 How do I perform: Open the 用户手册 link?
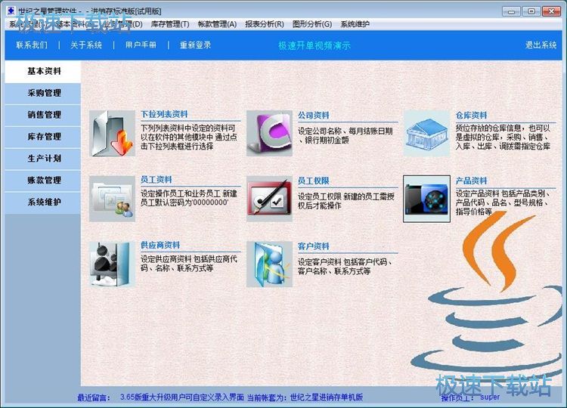coord(141,45)
